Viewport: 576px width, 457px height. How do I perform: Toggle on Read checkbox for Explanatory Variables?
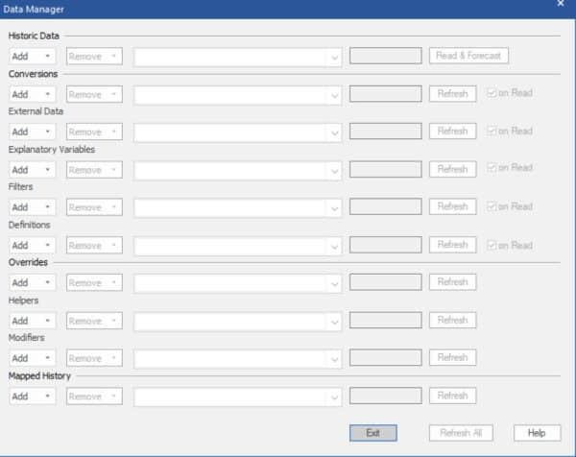click(492, 167)
